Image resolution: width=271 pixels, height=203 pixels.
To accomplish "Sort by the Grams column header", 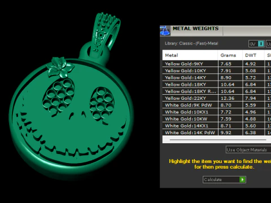I will point(230,55).
